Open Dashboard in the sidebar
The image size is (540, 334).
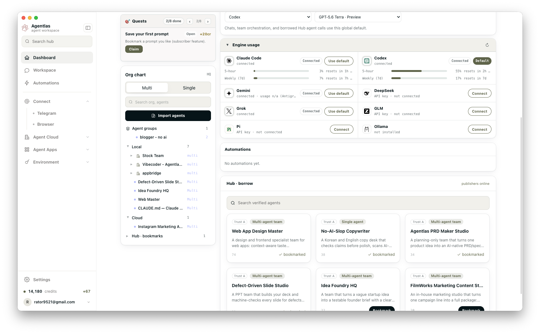57,58
